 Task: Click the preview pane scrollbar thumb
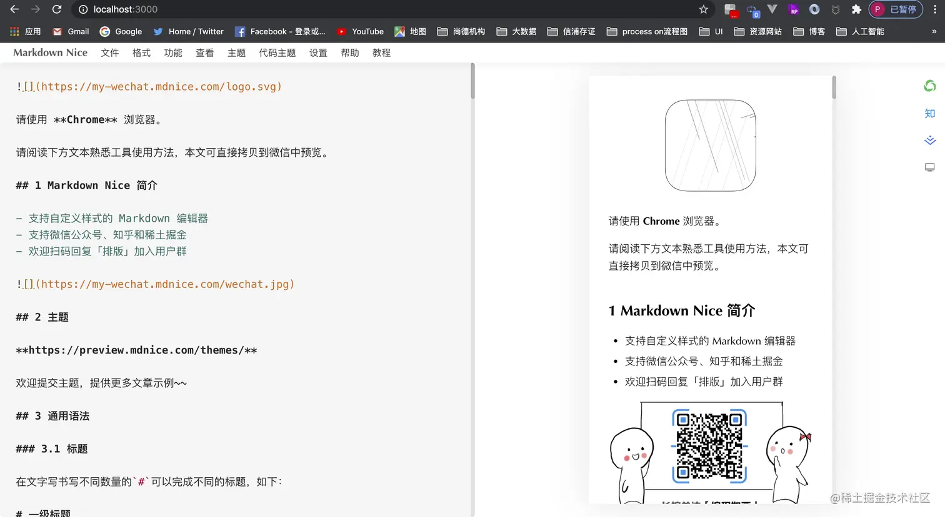[x=834, y=87]
